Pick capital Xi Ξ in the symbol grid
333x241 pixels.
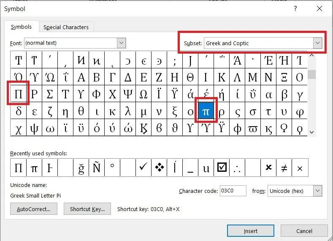tap(284, 77)
